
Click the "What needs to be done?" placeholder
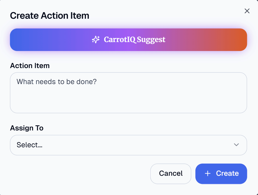57,82
